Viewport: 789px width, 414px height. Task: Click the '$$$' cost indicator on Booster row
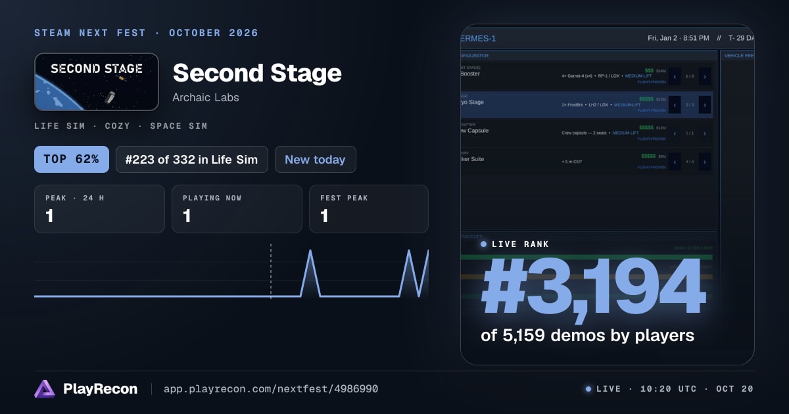(649, 70)
